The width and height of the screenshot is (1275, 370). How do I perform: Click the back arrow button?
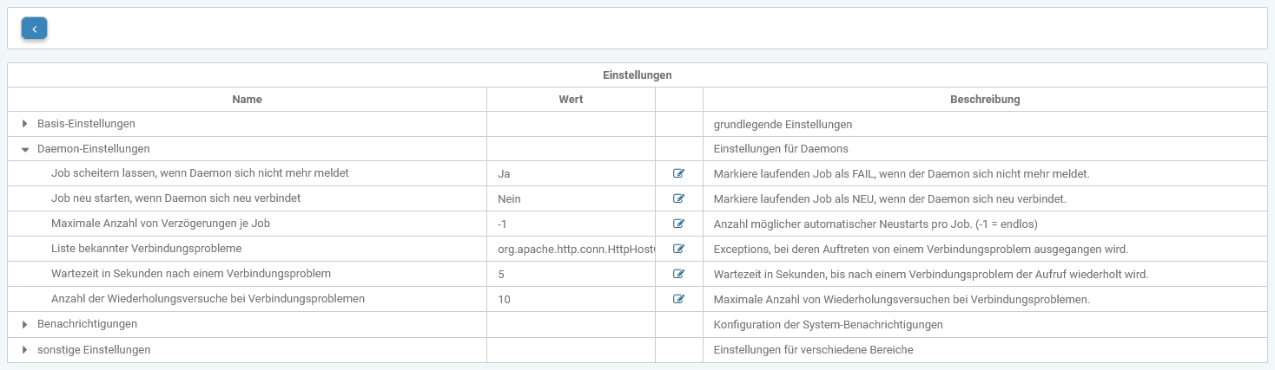coord(34,29)
